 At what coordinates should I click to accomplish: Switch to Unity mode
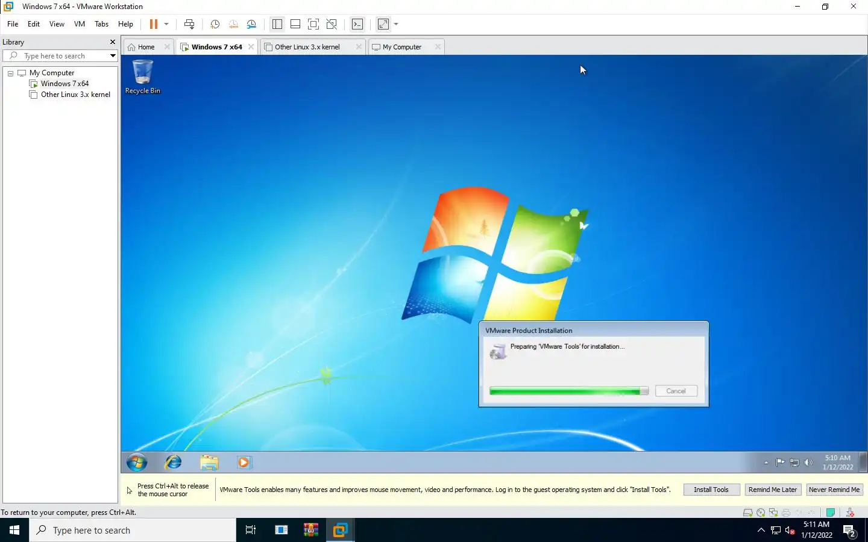coord(332,24)
